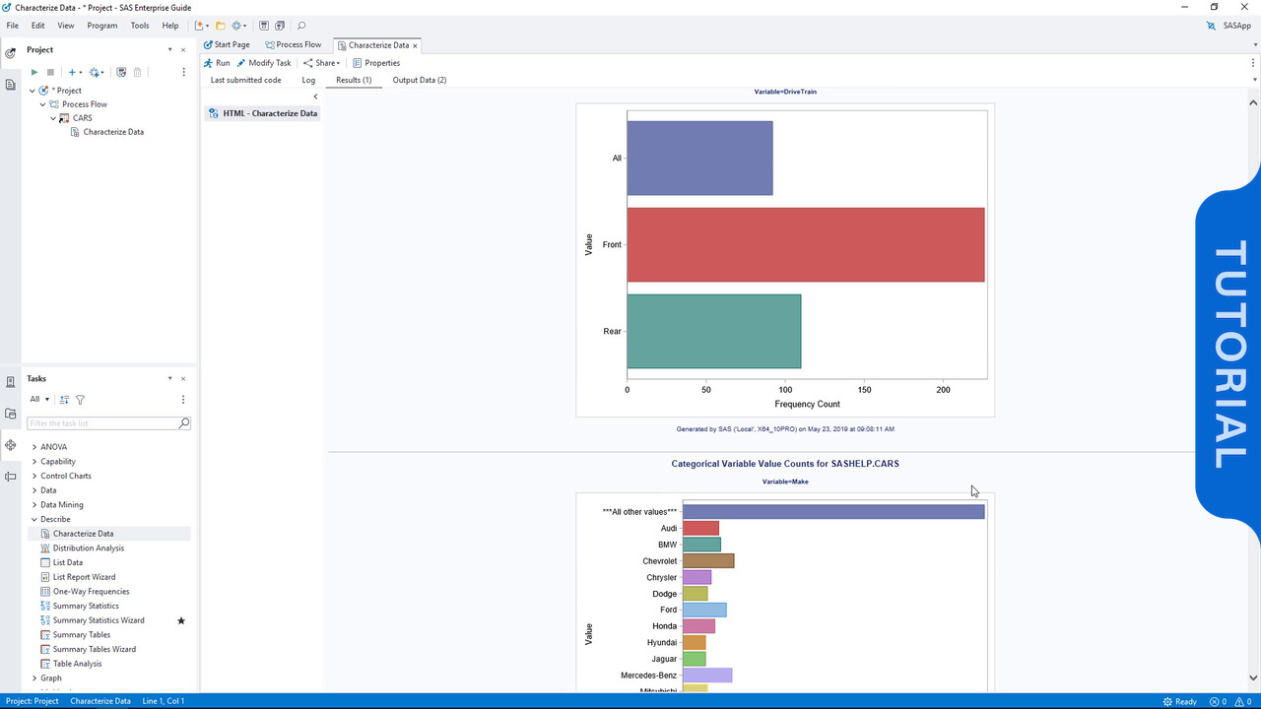Run the project with green play icon
The image size is (1261, 709).
[34, 72]
